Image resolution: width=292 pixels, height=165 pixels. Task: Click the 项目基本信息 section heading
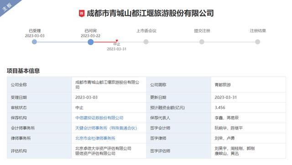point(23,71)
